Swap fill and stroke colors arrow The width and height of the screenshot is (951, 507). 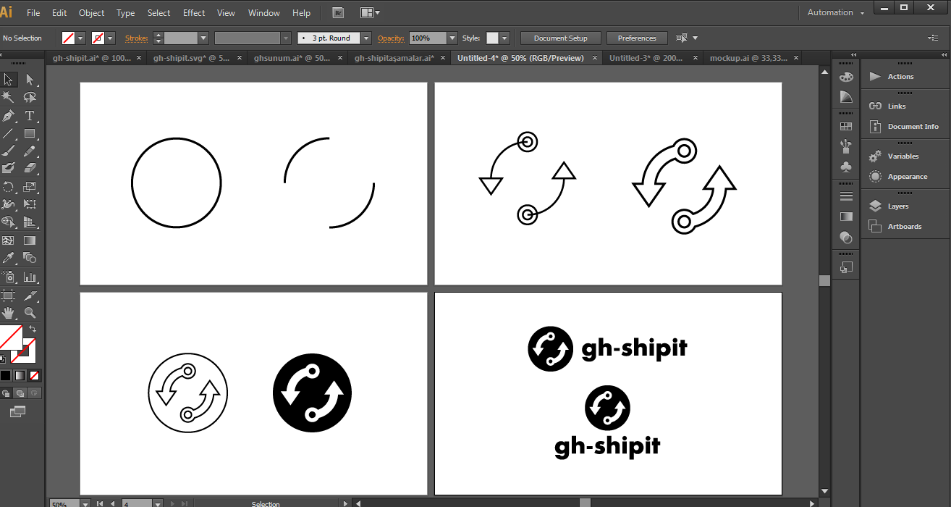point(32,330)
